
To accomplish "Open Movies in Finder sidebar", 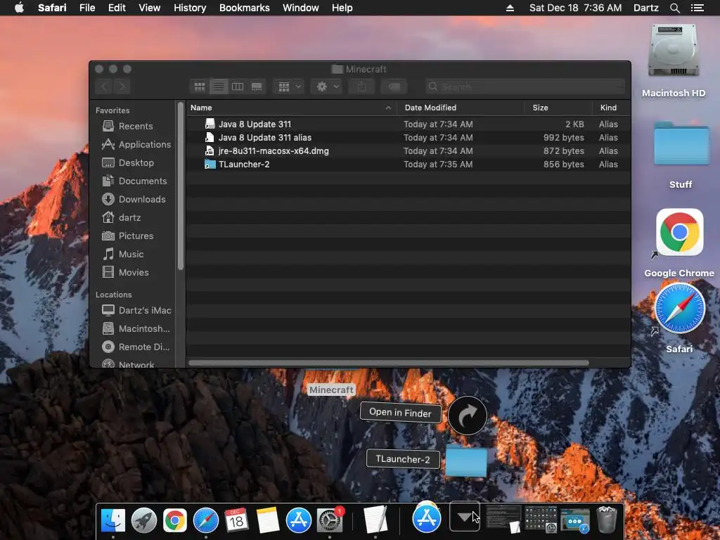I will (x=126, y=272).
